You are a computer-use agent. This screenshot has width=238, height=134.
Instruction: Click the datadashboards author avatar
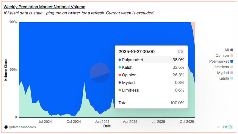pyautogui.click(x=6, y=127)
